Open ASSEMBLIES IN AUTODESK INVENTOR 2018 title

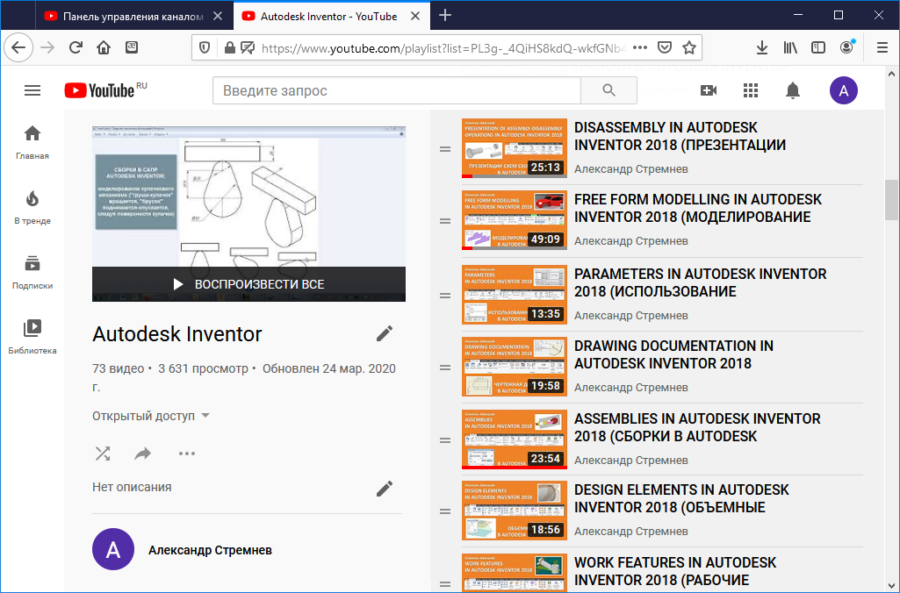[697, 427]
